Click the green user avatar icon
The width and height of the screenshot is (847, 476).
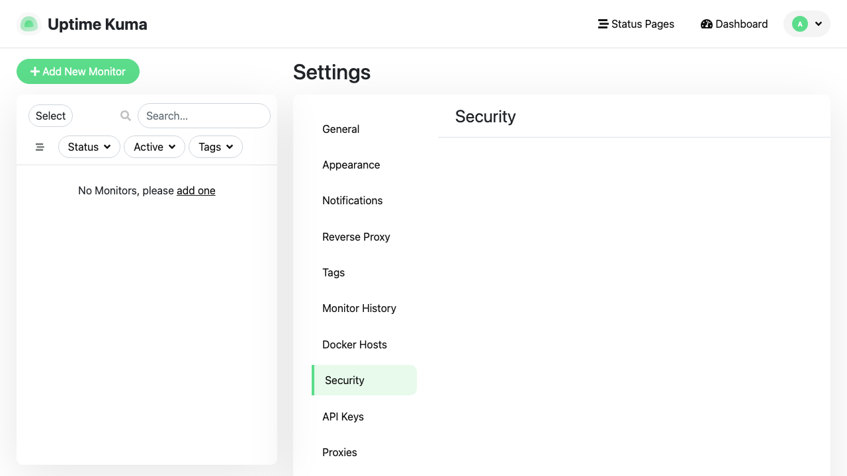pos(800,24)
